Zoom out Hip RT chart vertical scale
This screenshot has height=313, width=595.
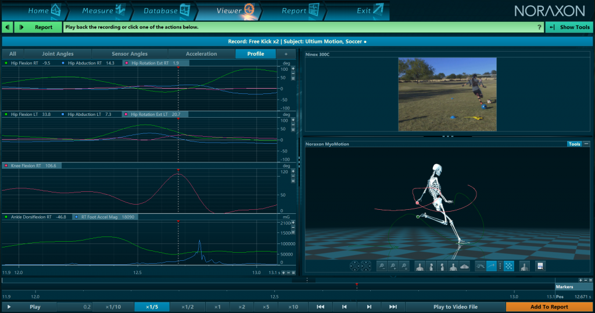[293, 74]
